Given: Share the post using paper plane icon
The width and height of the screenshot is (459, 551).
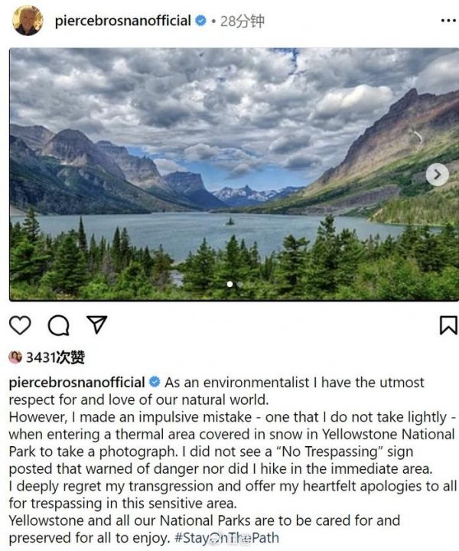Looking at the screenshot, I should [96, 324].
